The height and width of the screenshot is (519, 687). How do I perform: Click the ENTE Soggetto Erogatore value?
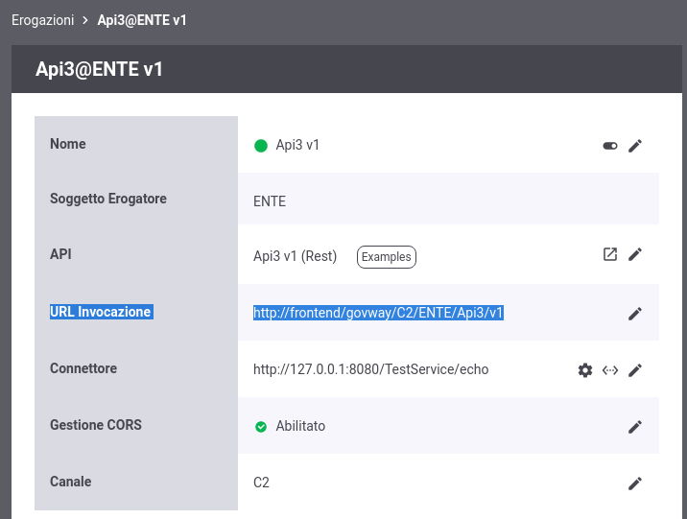(x=270, y=201)
